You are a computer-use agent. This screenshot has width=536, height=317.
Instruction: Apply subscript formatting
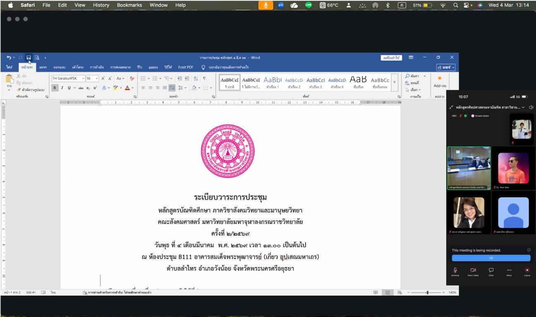(x=88, y=87)
